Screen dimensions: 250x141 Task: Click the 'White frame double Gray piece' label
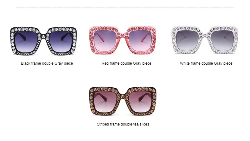206,63
